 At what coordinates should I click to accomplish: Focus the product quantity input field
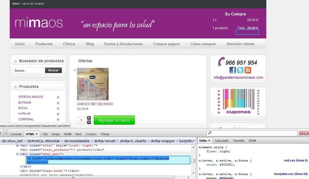coord(81,120)
